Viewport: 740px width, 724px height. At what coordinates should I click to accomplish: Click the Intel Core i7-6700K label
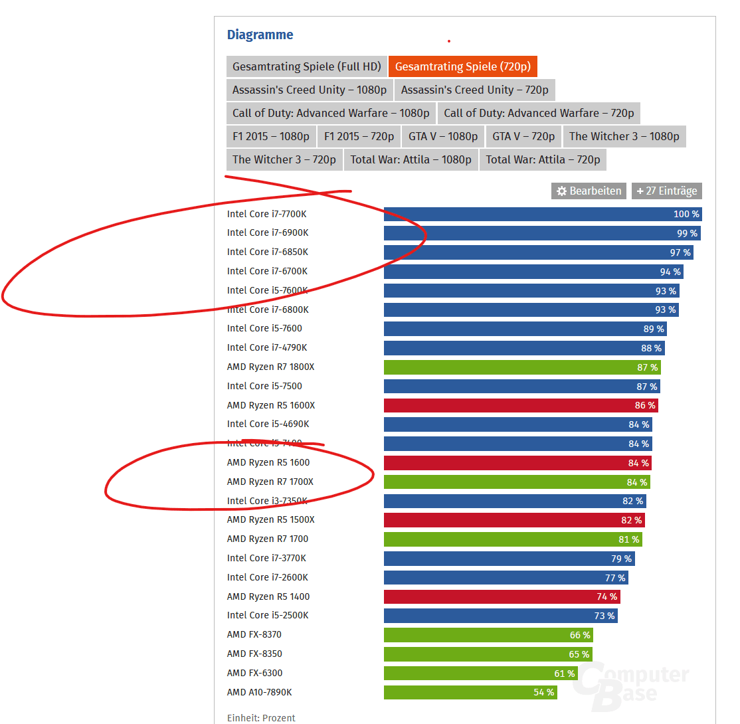tap(267, 272)
